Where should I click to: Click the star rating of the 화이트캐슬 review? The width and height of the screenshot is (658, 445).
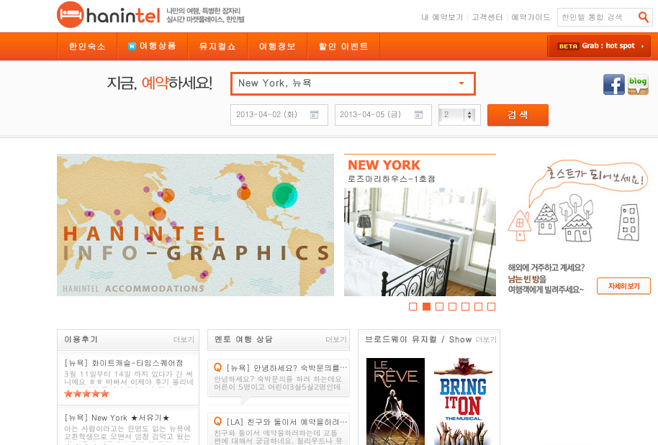click(86, 394)
